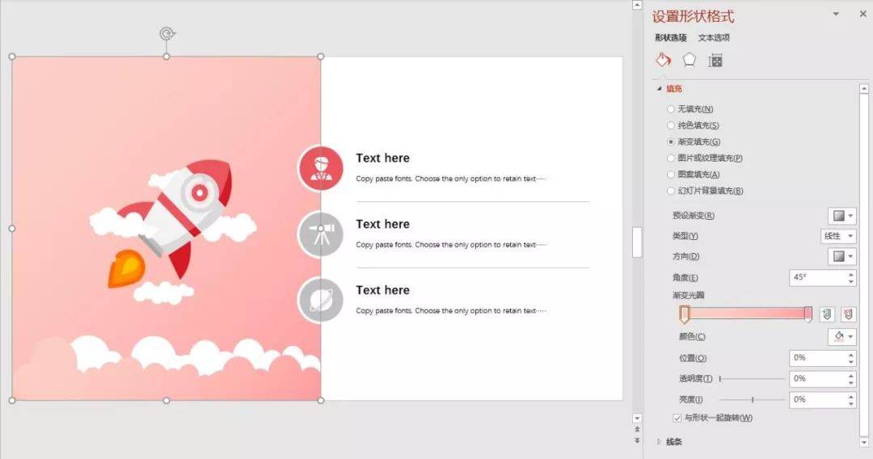Click third "Copy paste fonts" description line

click(451, 311)
